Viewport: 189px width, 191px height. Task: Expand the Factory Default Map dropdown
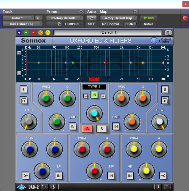(x=118, y=18)
